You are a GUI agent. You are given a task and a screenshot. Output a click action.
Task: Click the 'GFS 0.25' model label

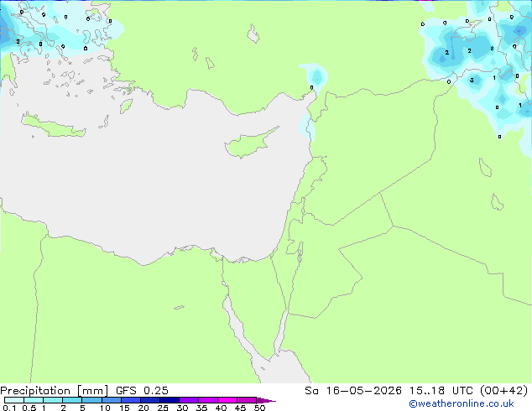[x=142, y=391]
